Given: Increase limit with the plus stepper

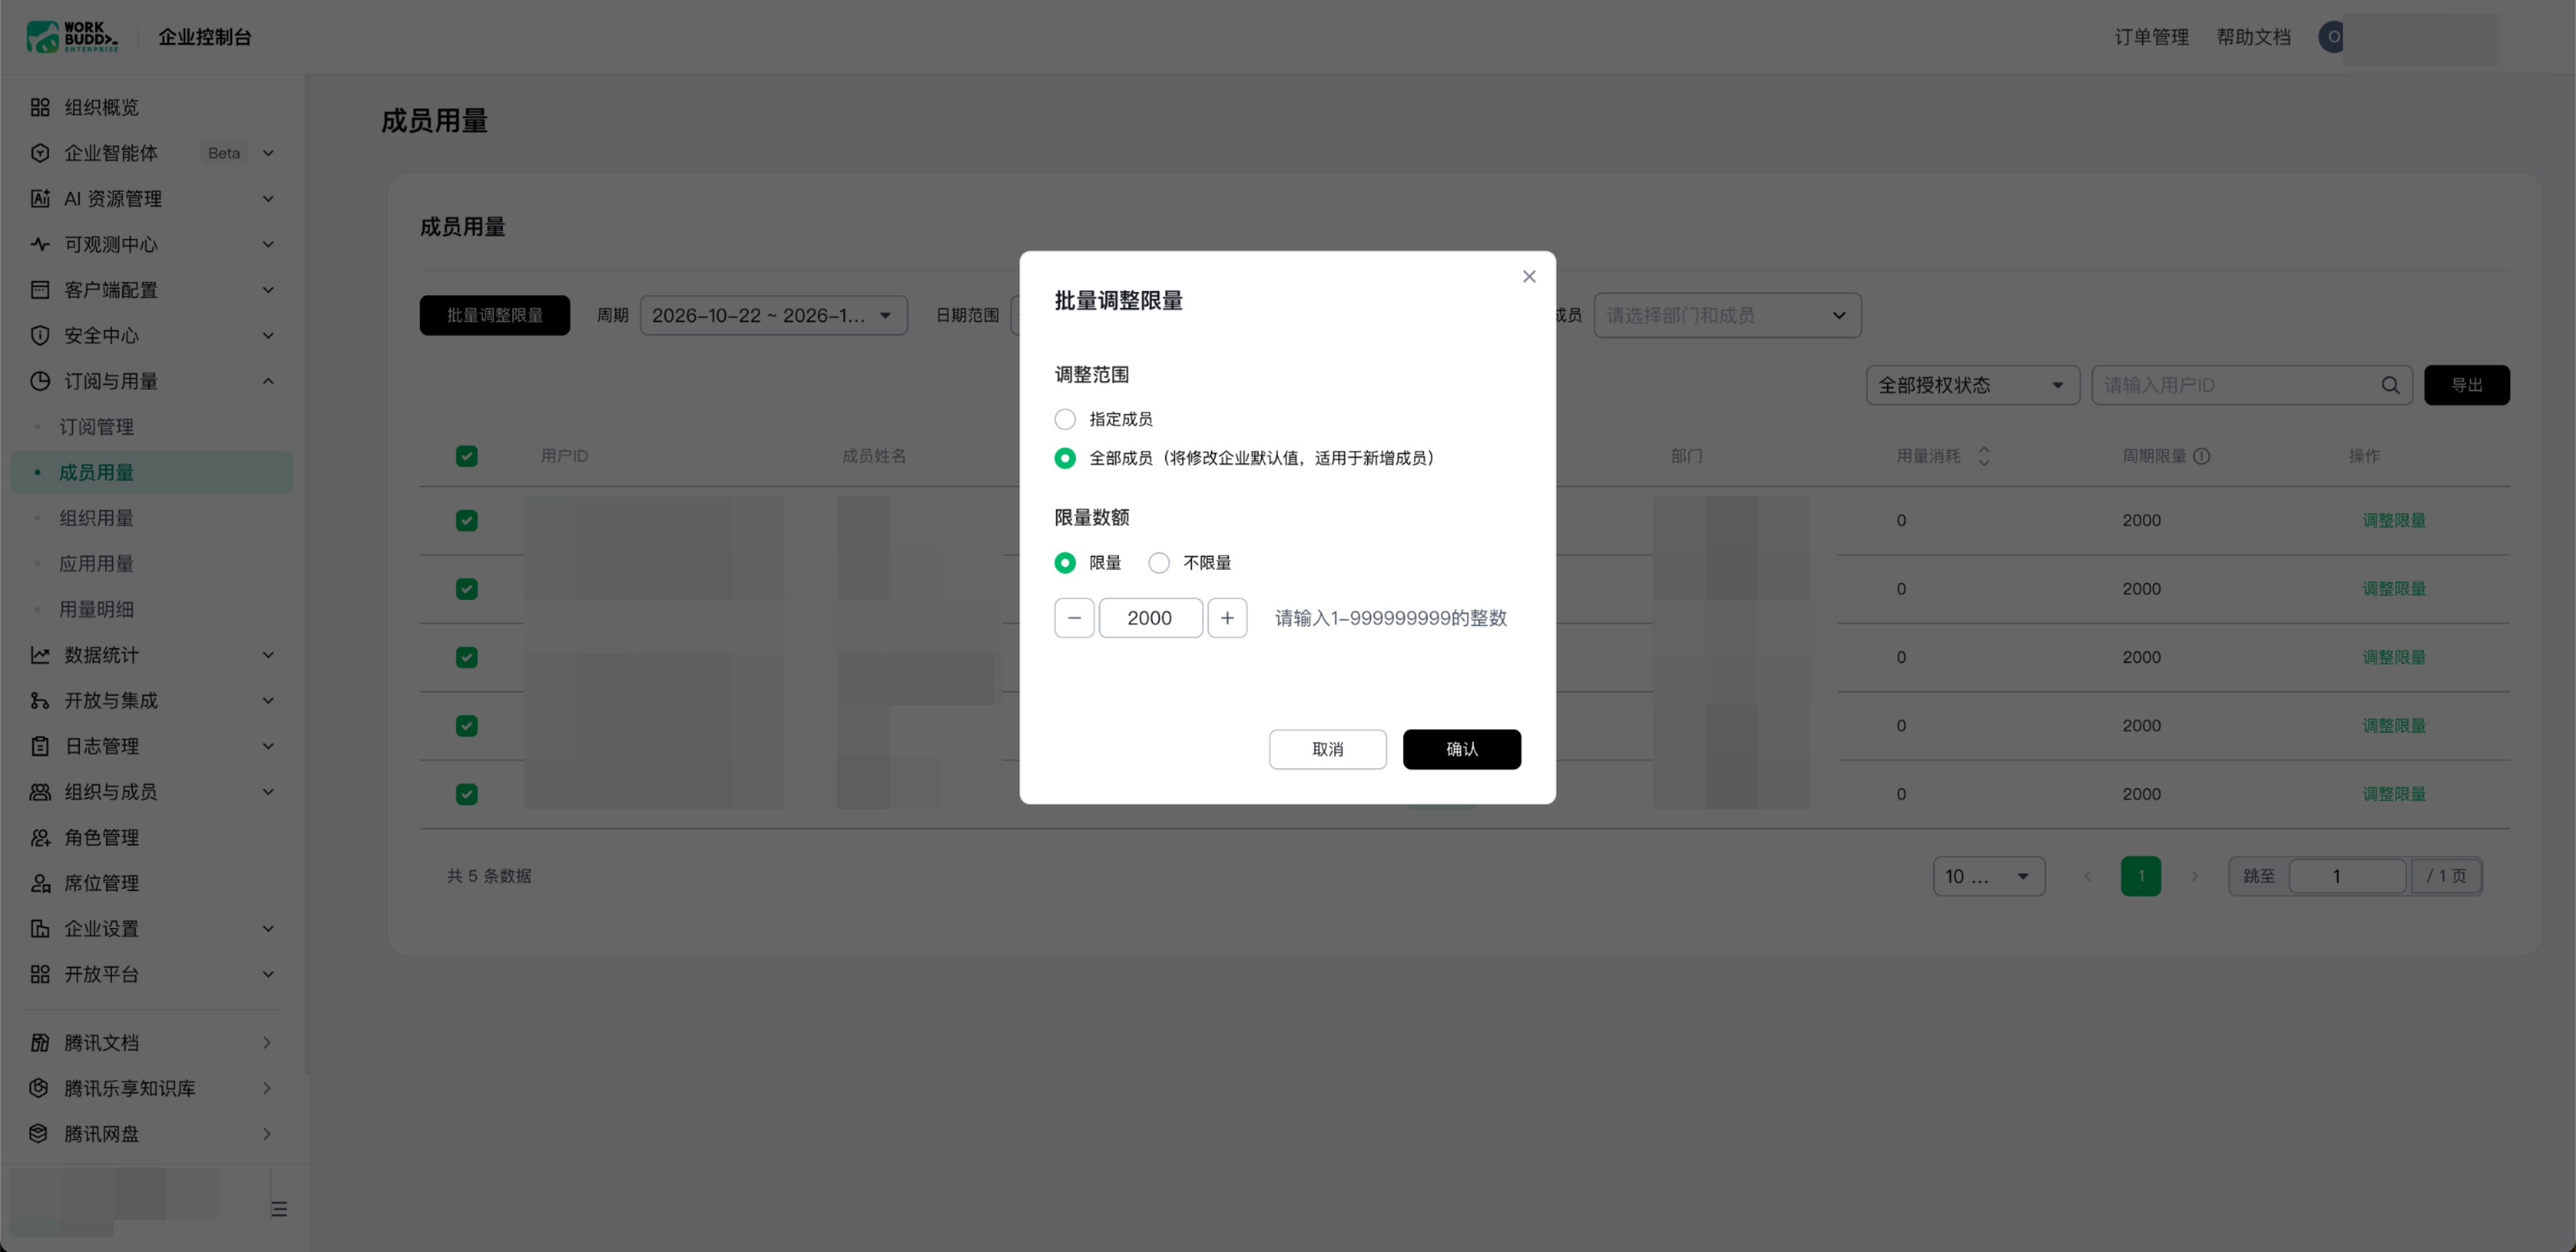Looking at the screenshot, I should tap(1227, 618).
